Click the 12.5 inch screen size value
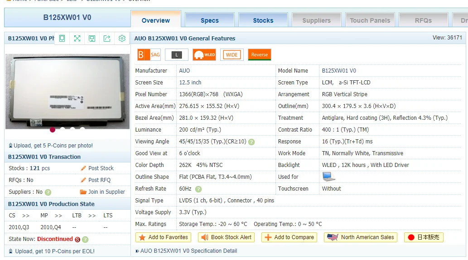468x260 pixels. tap(190, 83)
